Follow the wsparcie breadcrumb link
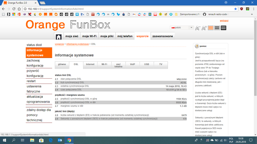Screen dimensions: 257x144 coord(59,44)
